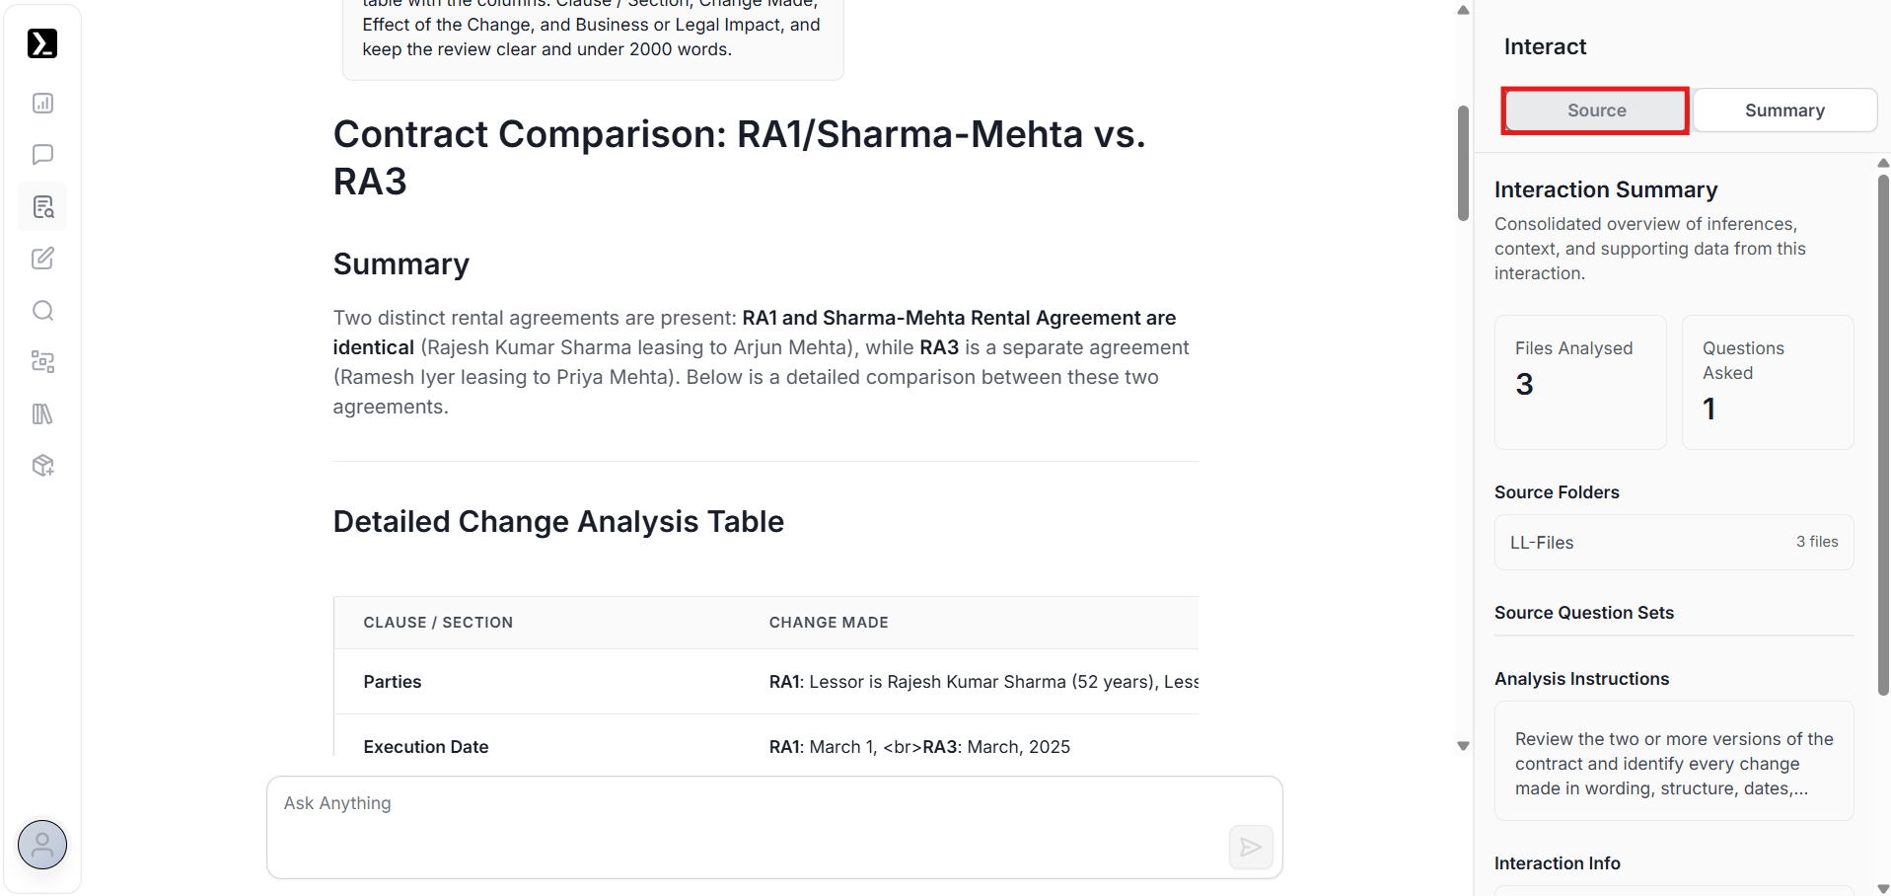Click the Files Analysed card
The height and width of the screenshot is (896, 1891).
[1579, 383]
